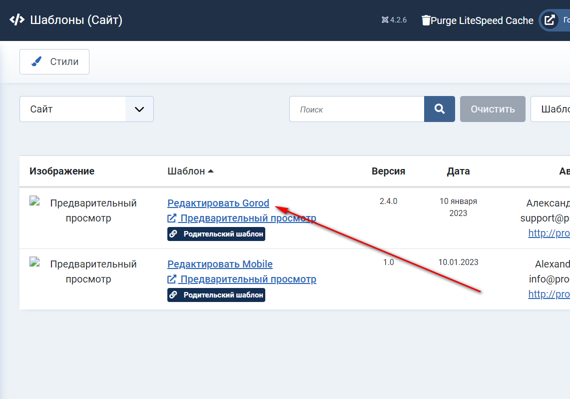Screen dimensions: 570x399
Task: Focus the Поиск search input field
Action: (x=357, y=109)
